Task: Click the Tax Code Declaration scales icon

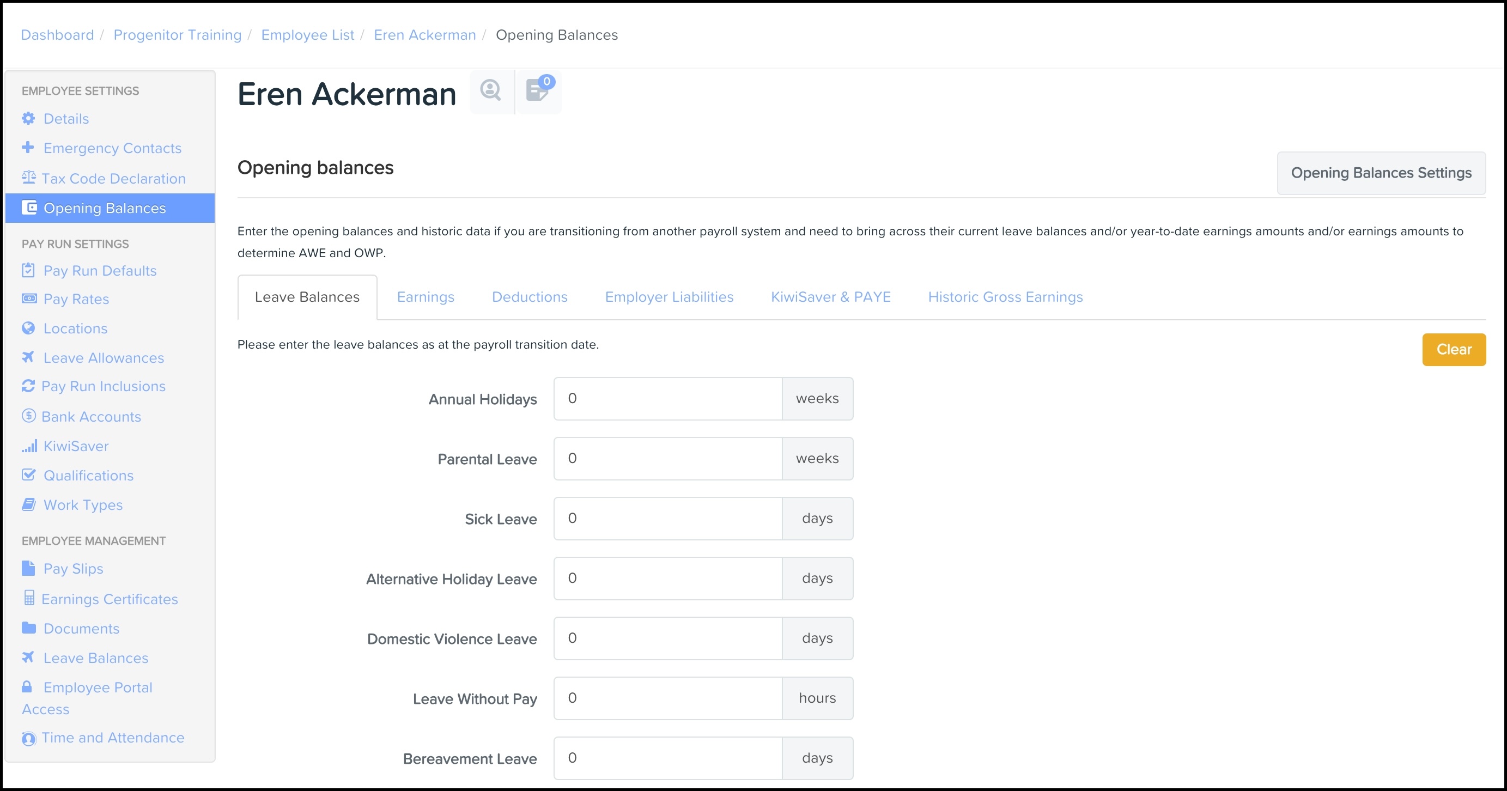Action: coord(29,177)
